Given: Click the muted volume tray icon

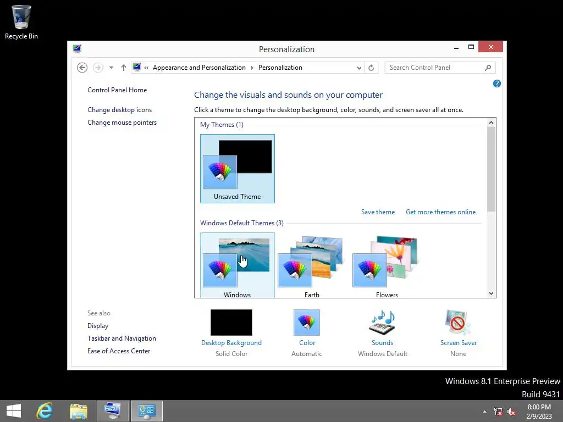Looking at the screenshot, I should point(511,412).
